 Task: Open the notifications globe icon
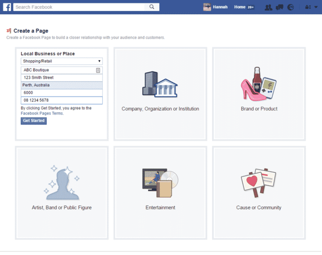pos(291,7)
